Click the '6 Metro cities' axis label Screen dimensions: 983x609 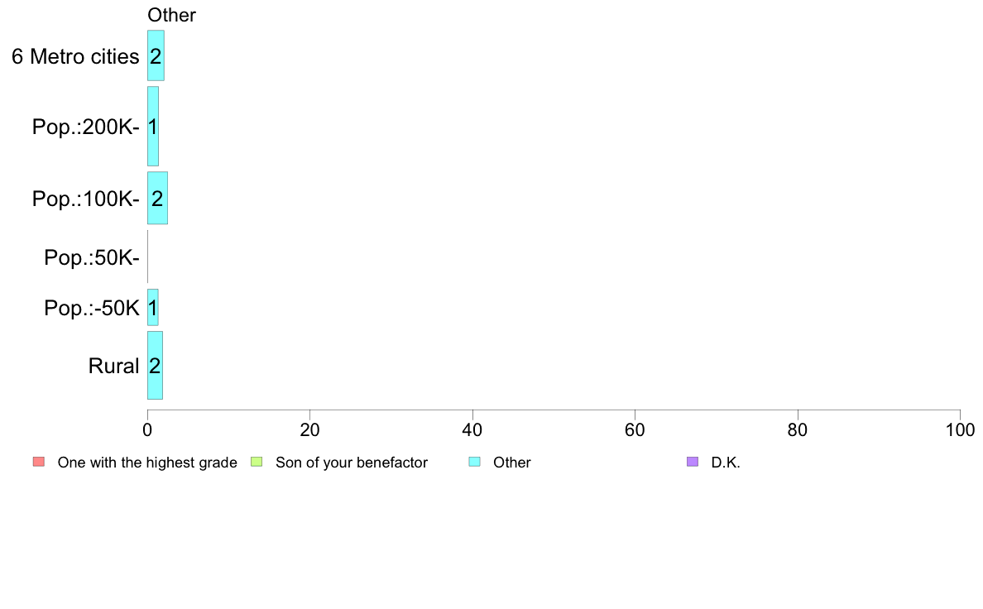[75, 56]
